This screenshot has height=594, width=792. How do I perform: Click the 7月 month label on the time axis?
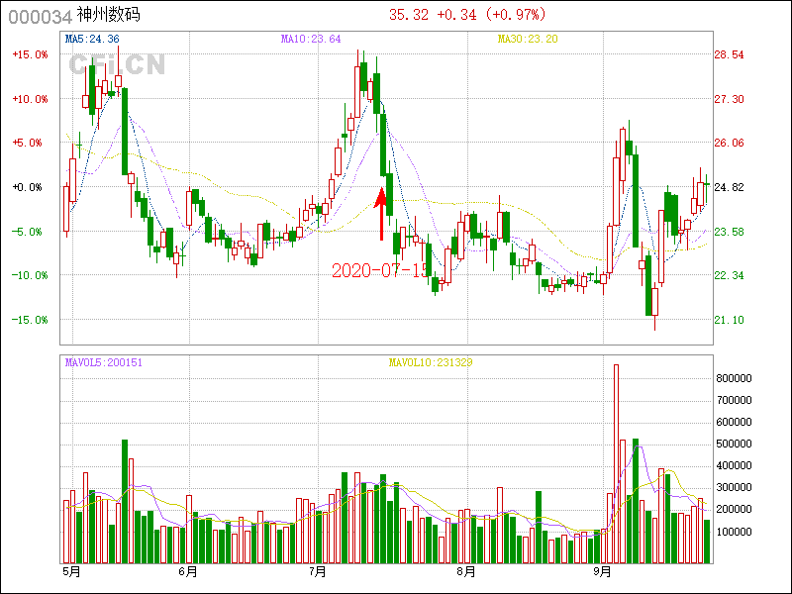point(318,571)
